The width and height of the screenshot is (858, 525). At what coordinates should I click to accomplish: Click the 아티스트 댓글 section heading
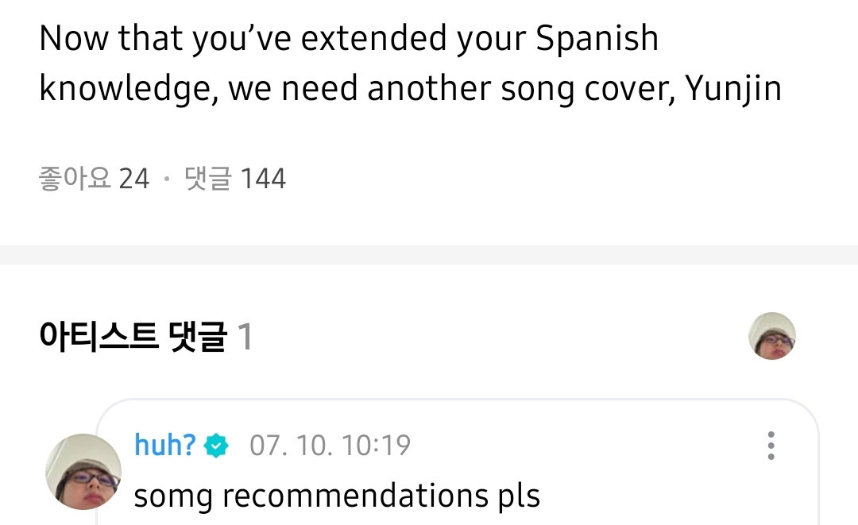[x=133, y=336]
